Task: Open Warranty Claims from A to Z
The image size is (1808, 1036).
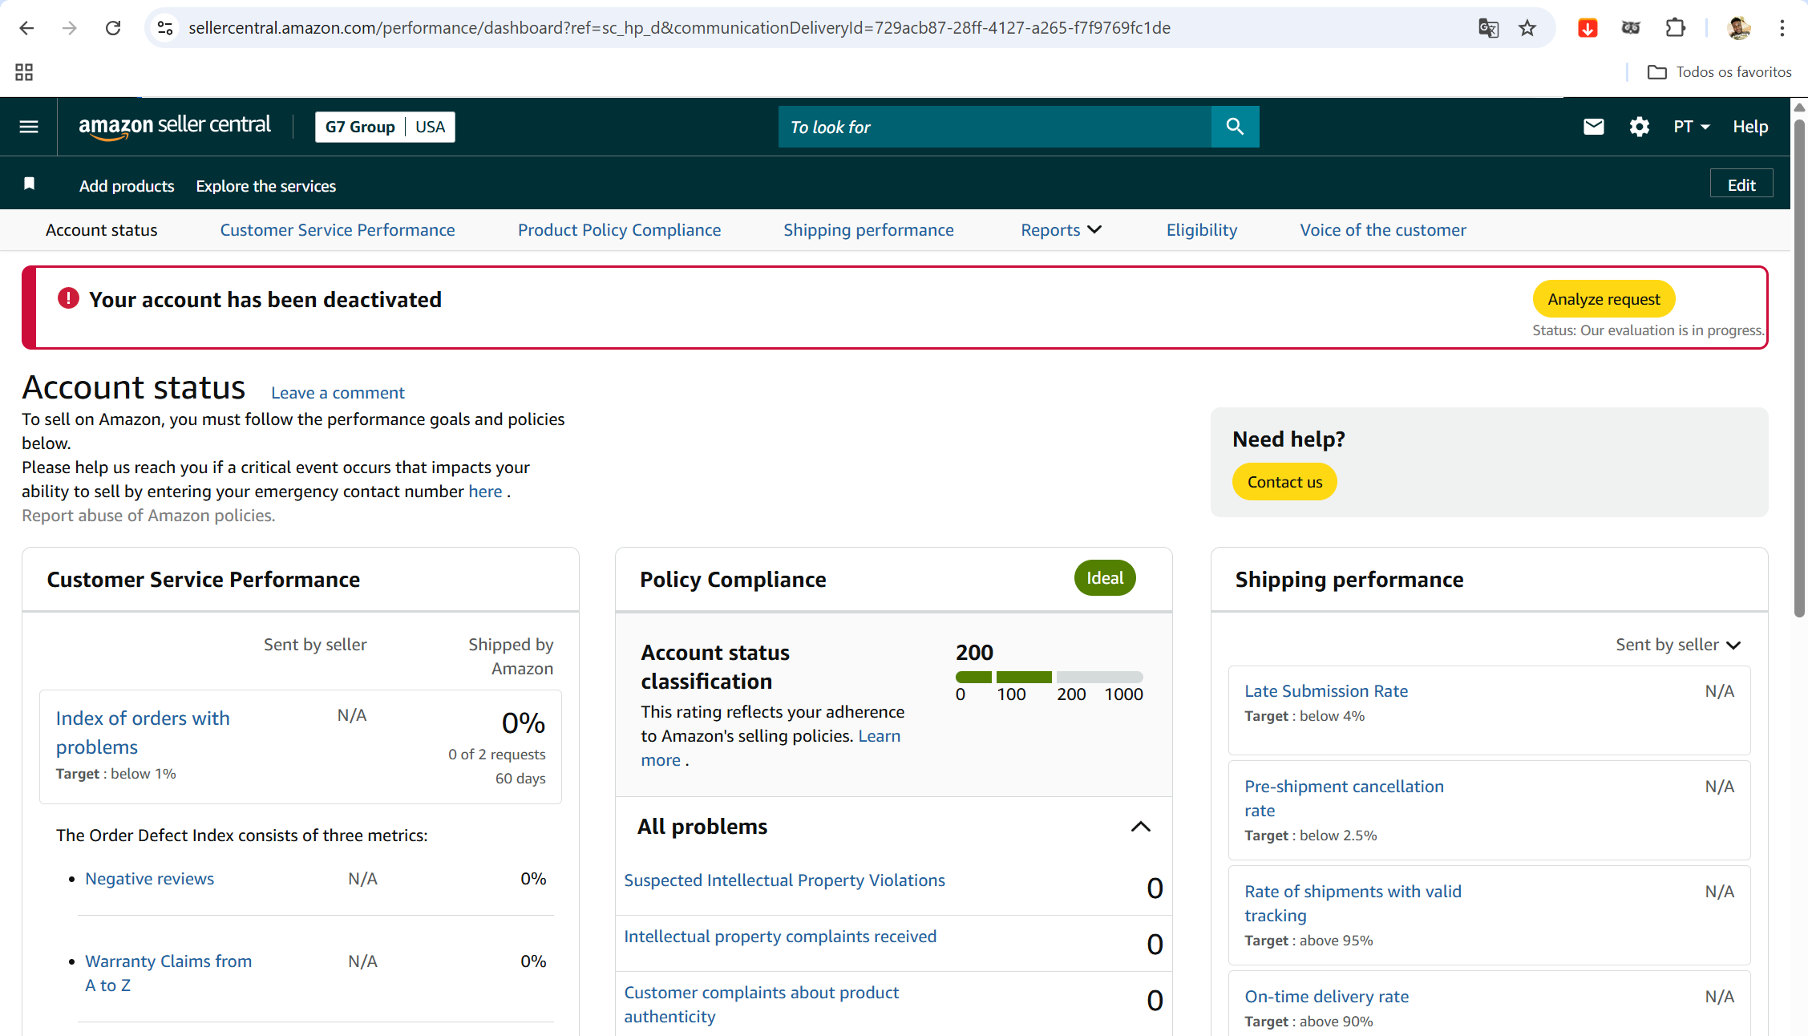Action: click(x=168, y=973)
